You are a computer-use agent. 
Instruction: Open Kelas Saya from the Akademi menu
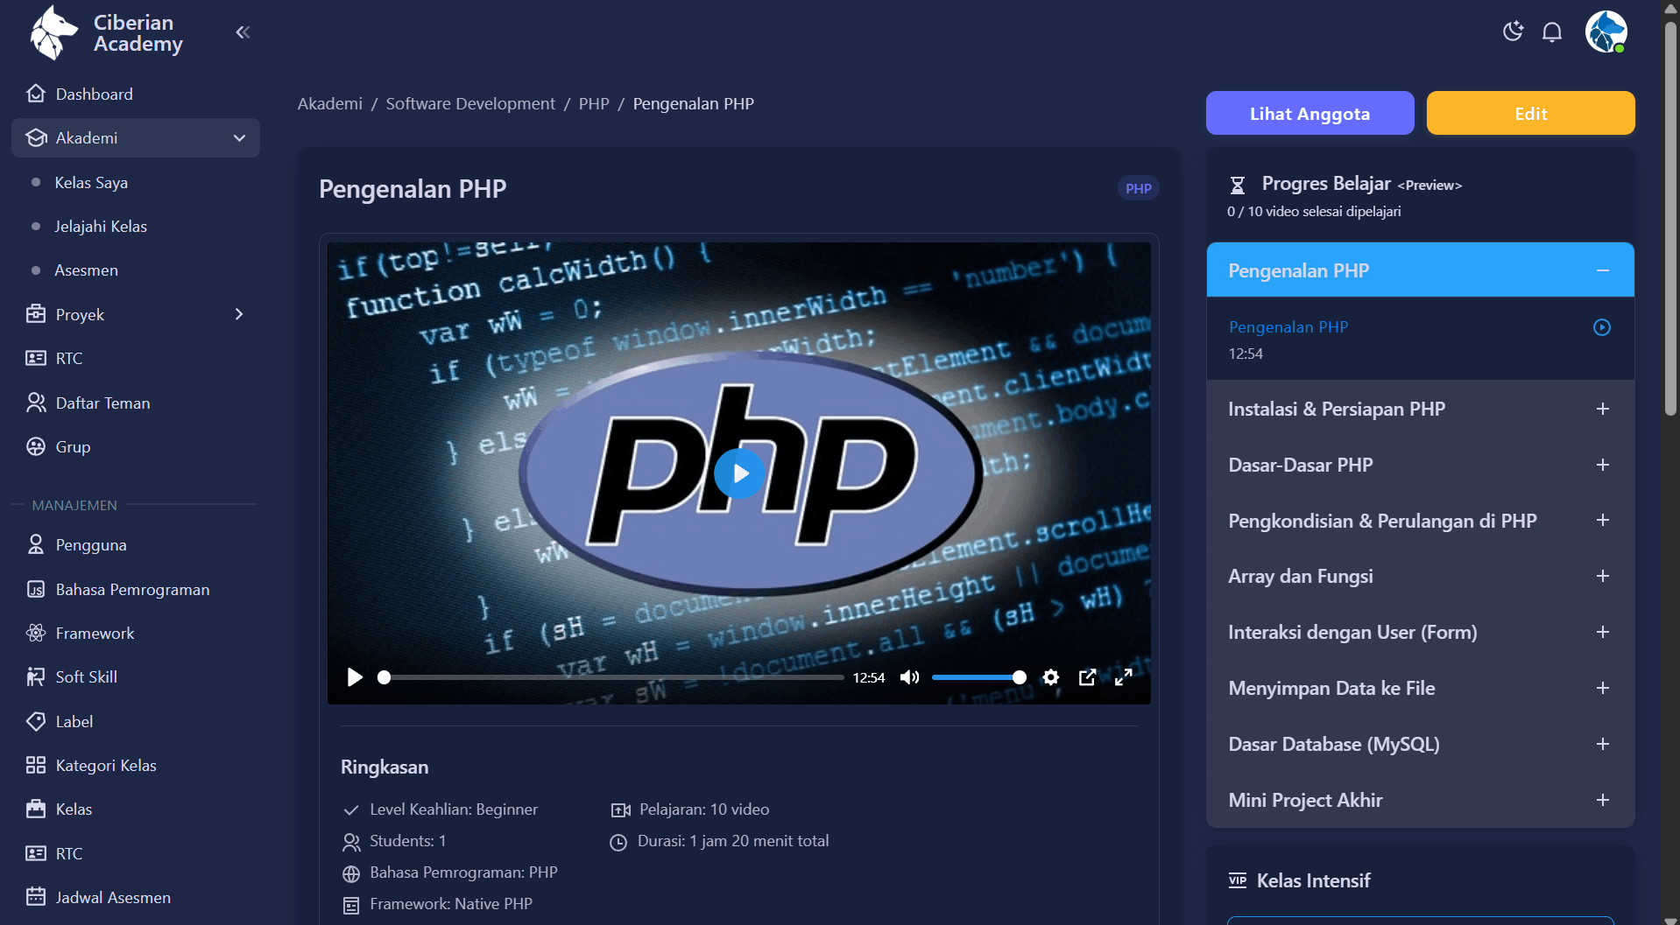pyautogui.click(x=90, y=182)
